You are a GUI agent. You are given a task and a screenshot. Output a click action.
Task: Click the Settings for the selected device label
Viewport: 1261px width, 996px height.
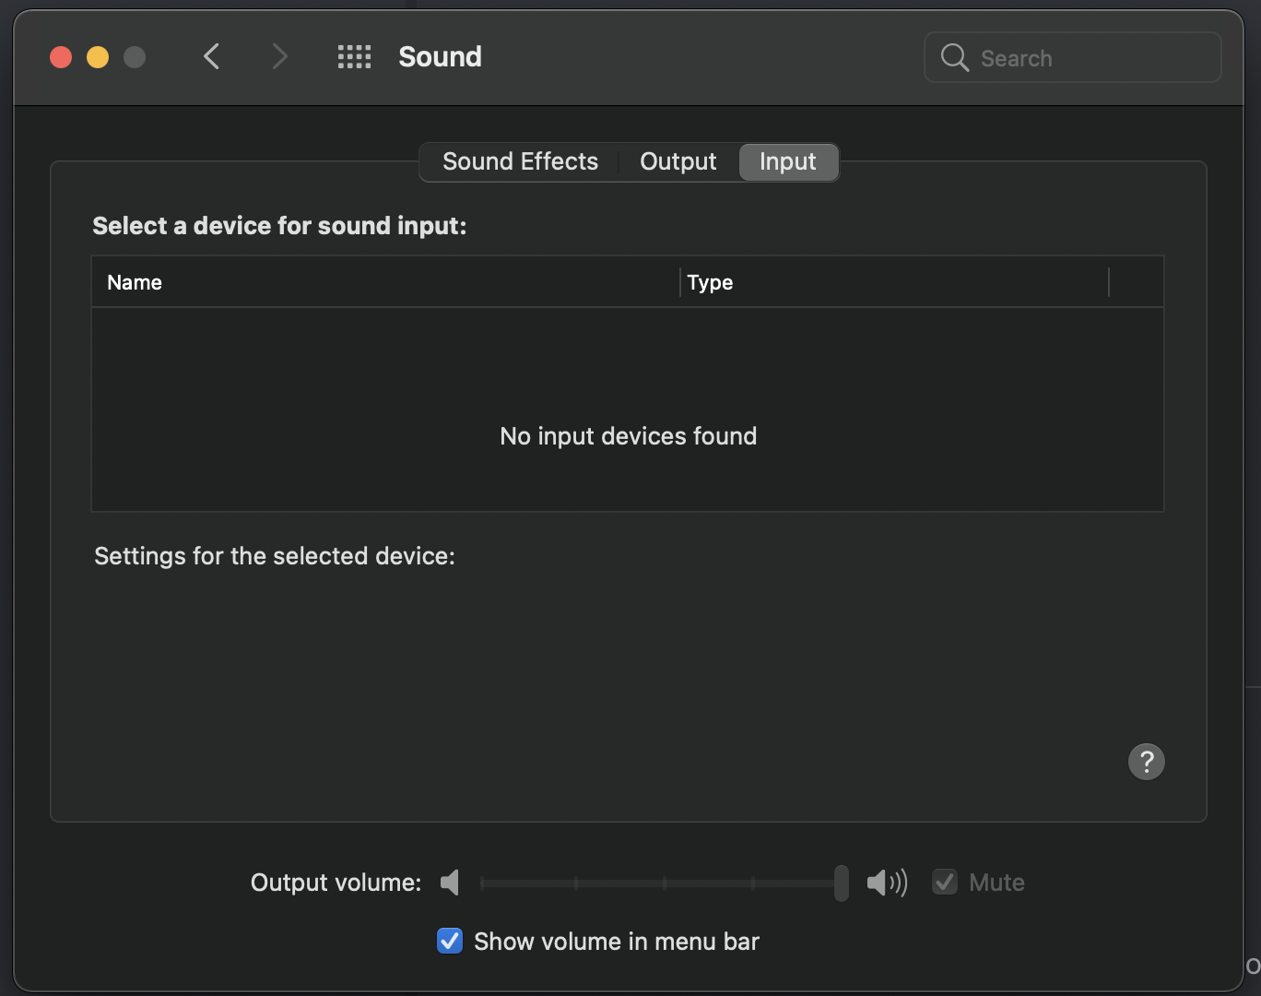pyautogui.click(x=274, y=555)
